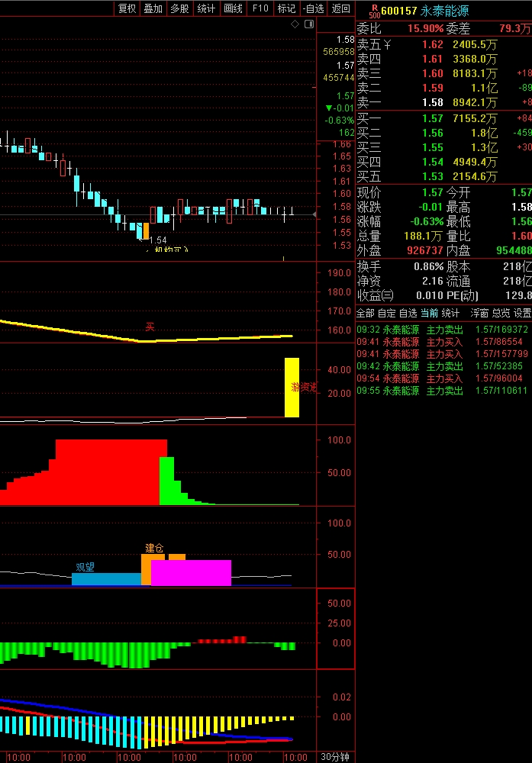
Task: Select the 买四 bid row at 1.54
Action: pos(444,162)
